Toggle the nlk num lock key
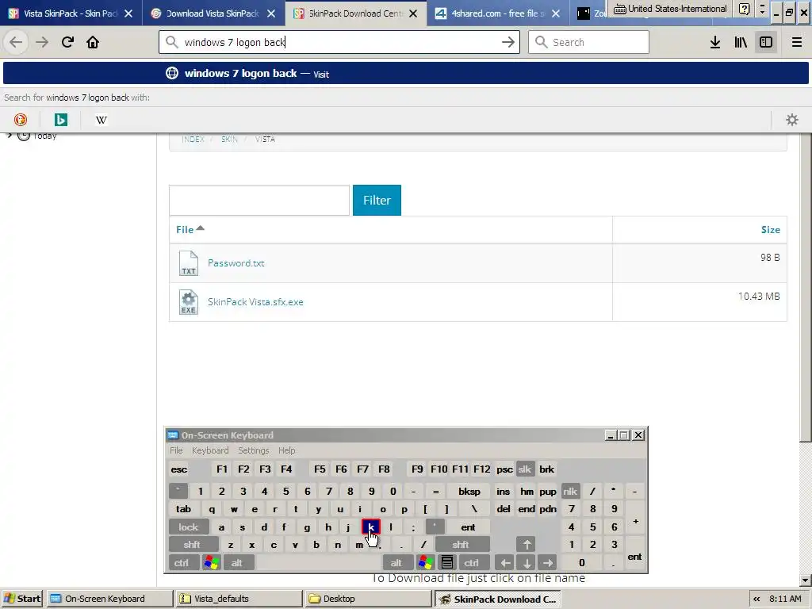The width and height of the screenshot is (812, 609). click(x=570, y=491)
